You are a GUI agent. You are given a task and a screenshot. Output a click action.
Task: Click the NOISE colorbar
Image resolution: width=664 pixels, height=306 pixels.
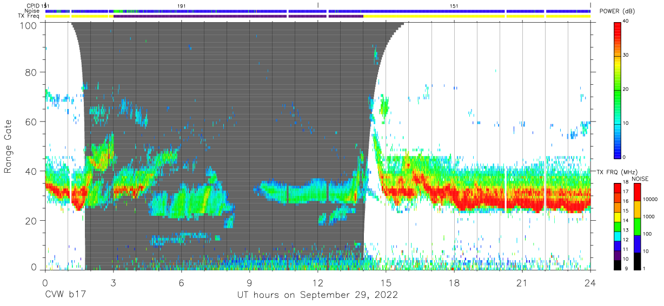pos(636,226)
